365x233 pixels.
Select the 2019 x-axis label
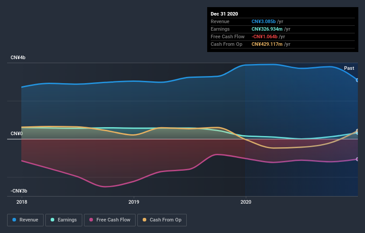[134, 202]
